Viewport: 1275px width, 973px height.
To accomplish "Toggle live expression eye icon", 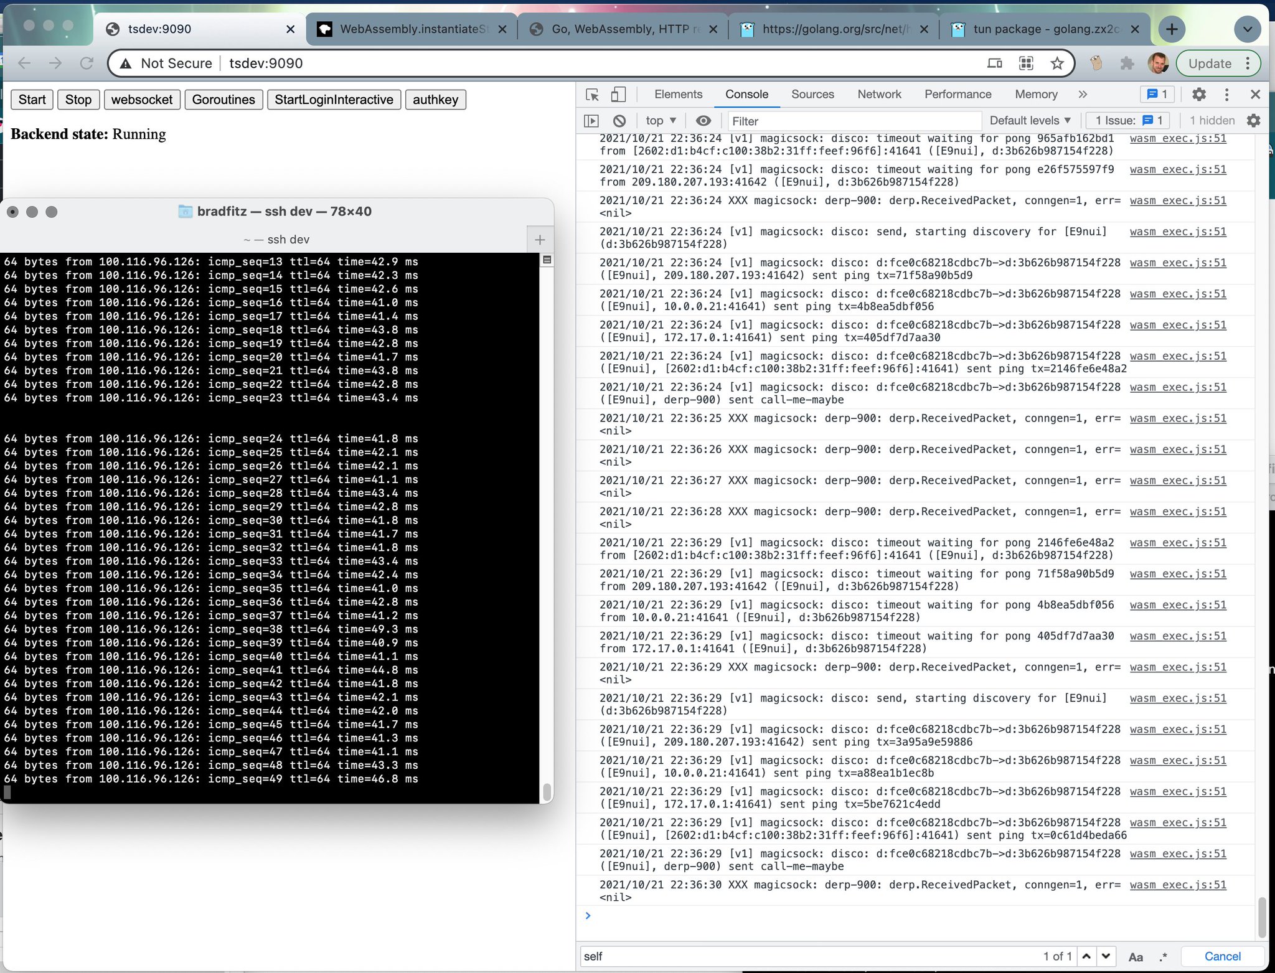I will point(703,121).
